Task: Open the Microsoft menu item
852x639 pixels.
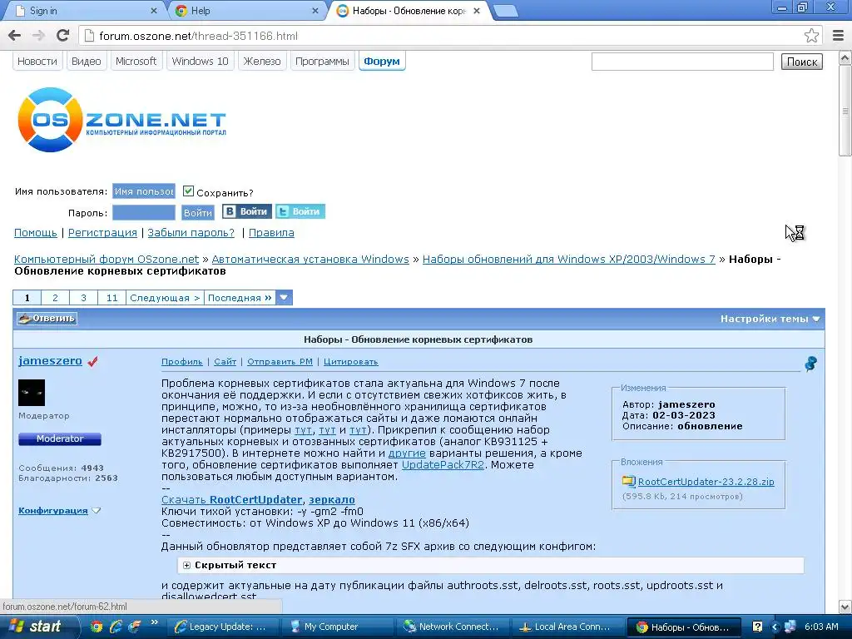Action: coord(136,62)
